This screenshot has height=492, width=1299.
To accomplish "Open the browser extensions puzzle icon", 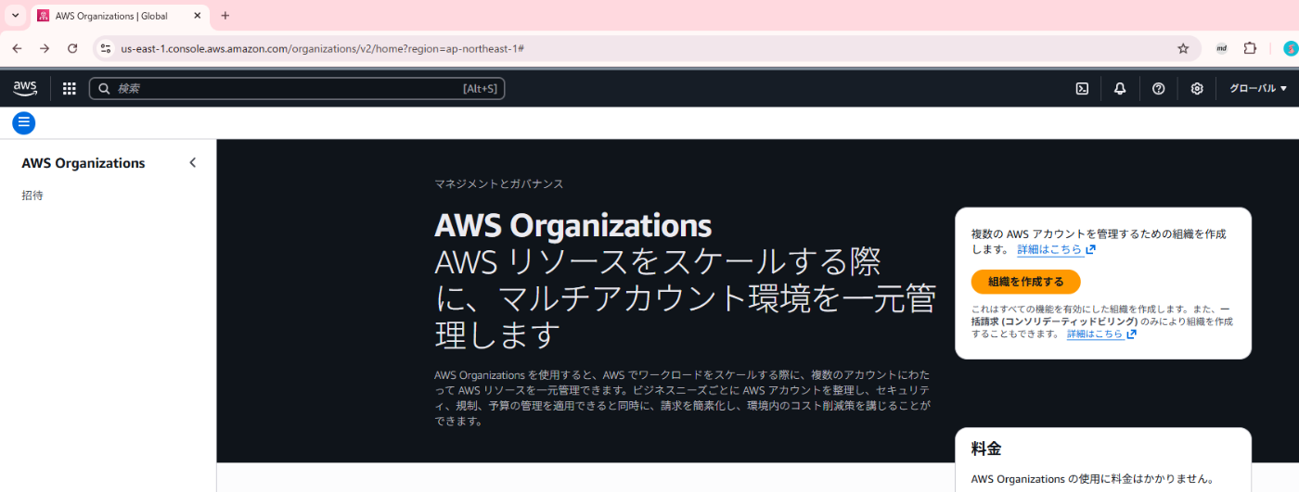I will tap(1250, 48).
